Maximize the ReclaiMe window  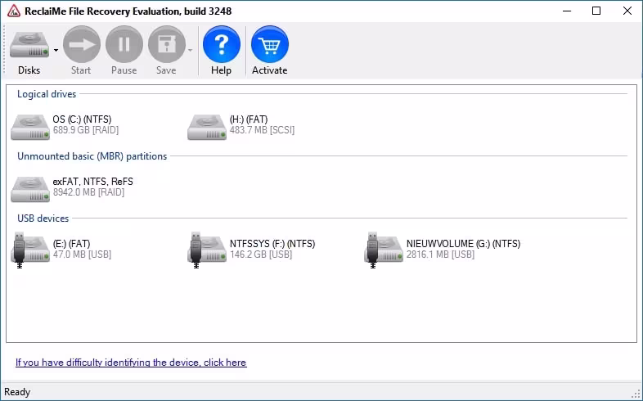(596, 11)
